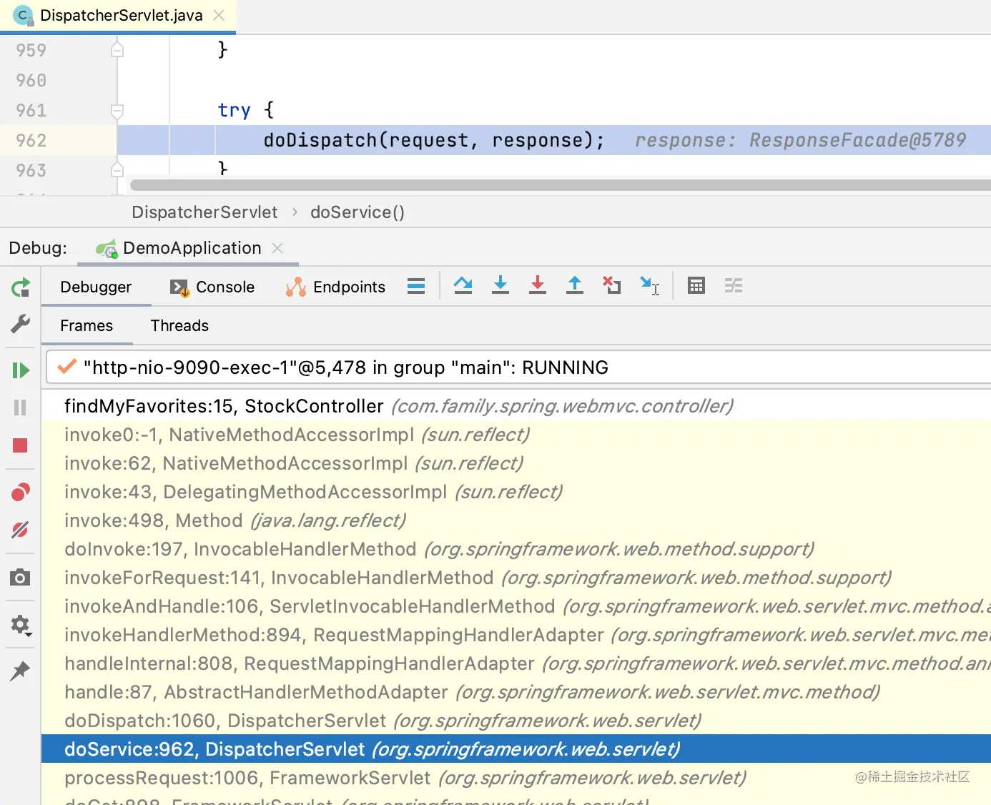Select doDispatch:1060 DispatcherServlet frame

[x=516, y=721]
